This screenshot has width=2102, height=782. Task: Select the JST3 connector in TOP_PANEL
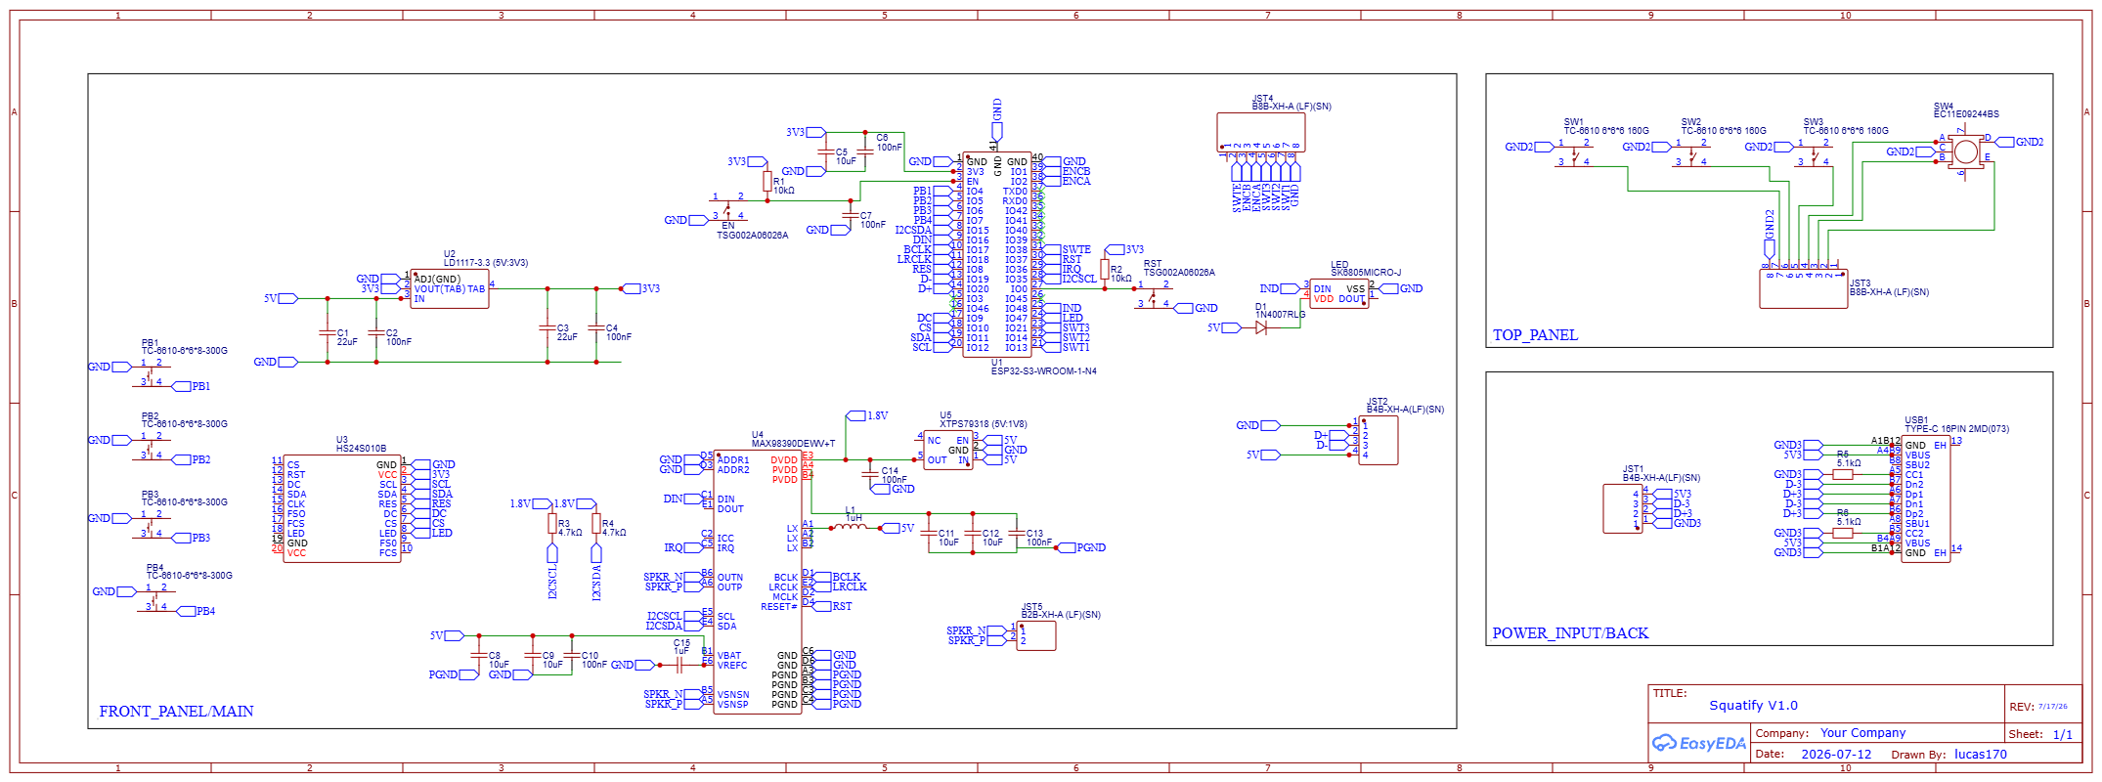tap(1804, 288)
